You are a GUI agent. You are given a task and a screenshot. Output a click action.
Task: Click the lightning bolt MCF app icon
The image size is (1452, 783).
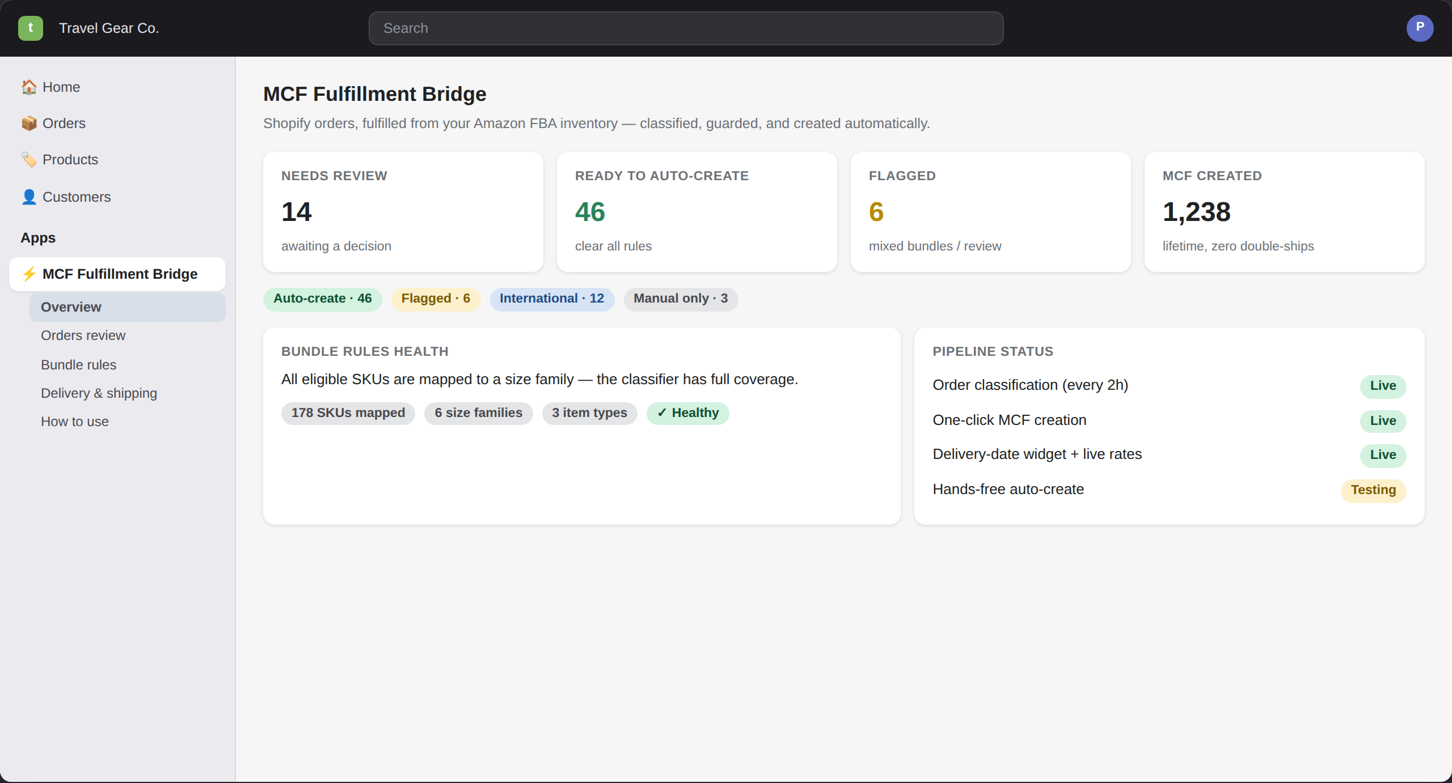[x=29, y=274]
